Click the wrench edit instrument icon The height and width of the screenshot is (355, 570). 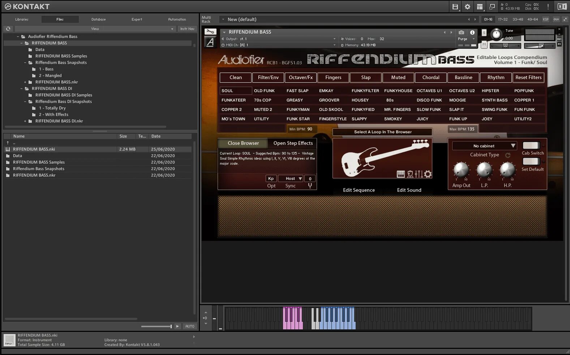(210, 32)
